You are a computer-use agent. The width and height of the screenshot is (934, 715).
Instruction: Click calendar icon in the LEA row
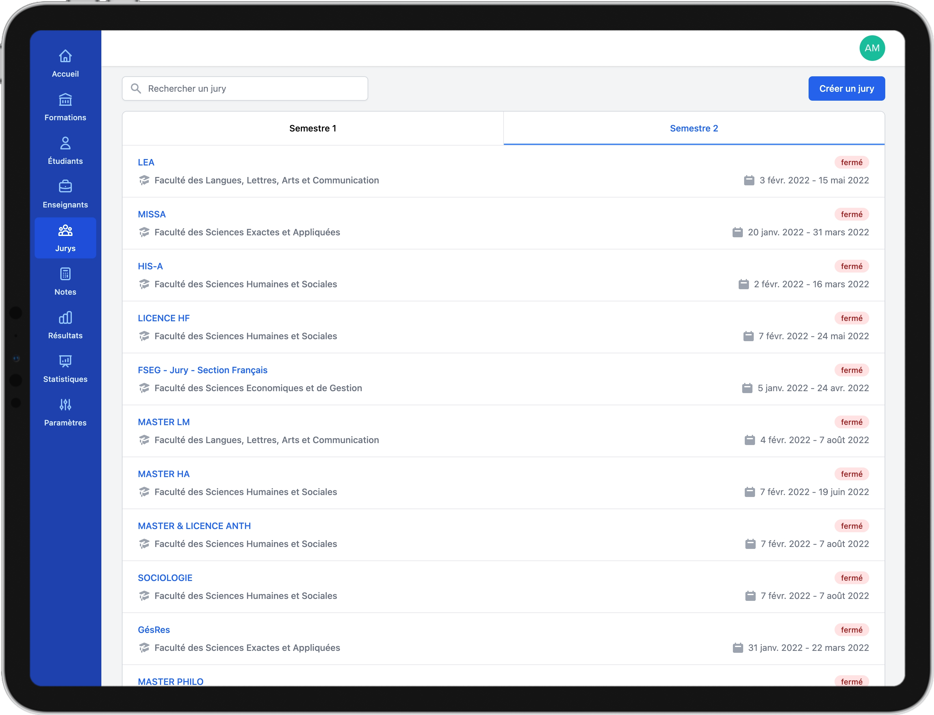(749, 181)
